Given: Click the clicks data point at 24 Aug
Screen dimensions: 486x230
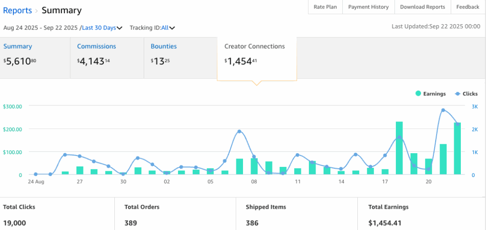Looking at the screenshot, I should coord(36,175).
